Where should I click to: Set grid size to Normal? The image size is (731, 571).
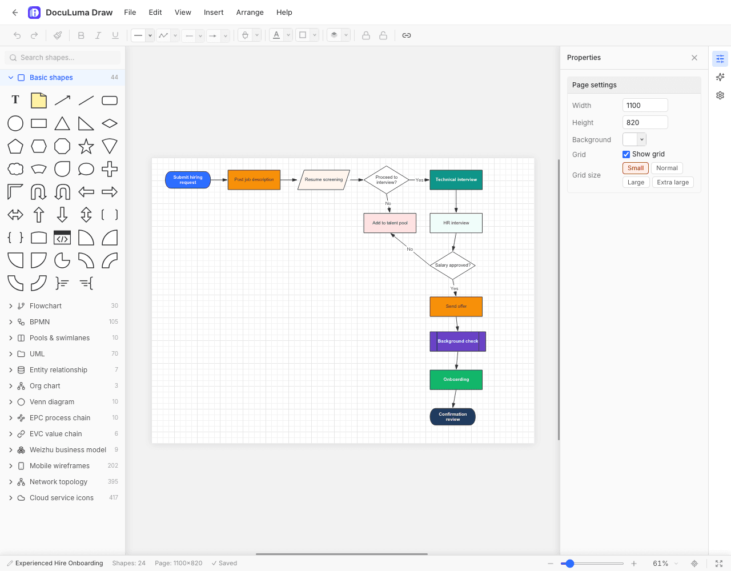click(667, 168)
